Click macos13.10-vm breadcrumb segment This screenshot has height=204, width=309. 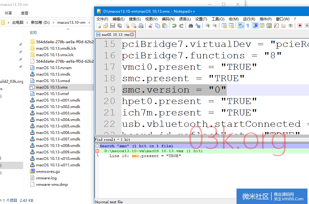(71, 23)
